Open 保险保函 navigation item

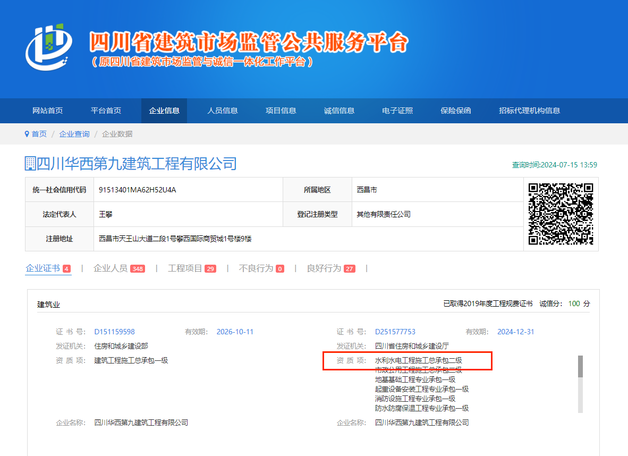pyautogui.click(x=456, y=111)
